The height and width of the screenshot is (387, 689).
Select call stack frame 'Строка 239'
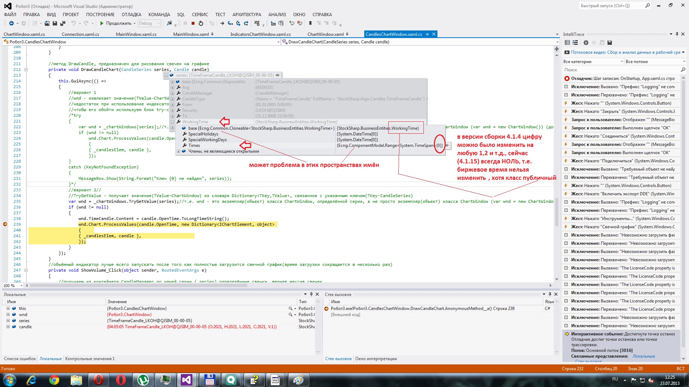click(422, 309)
